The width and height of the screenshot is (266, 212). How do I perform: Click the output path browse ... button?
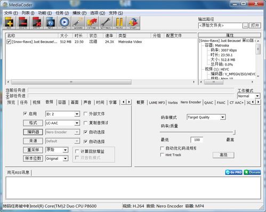(x=245, y=26)
